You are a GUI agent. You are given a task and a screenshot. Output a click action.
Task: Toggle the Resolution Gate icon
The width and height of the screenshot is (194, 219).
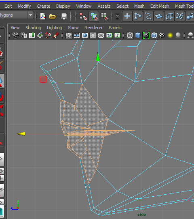(x=85, y=35)
